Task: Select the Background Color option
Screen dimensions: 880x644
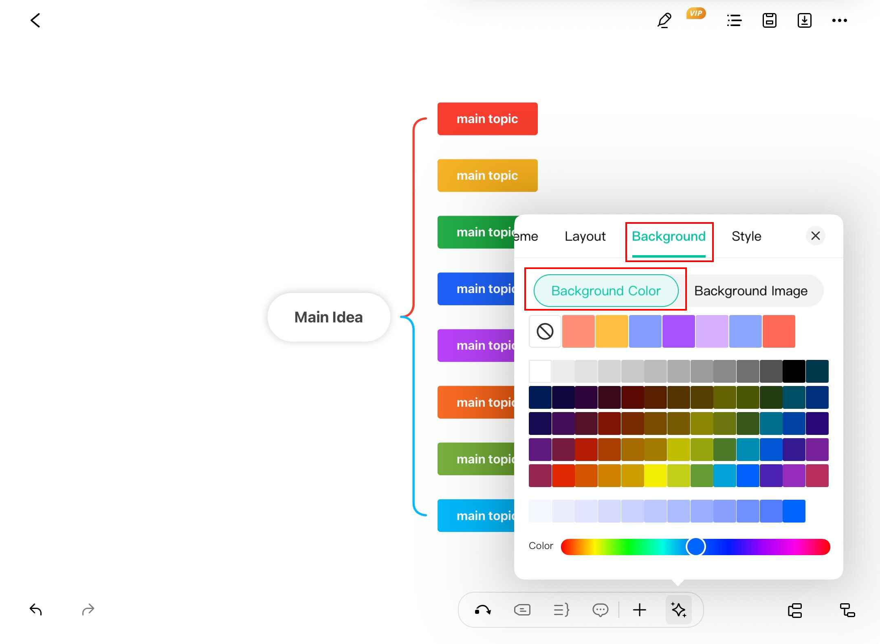Action: point(606,291)
